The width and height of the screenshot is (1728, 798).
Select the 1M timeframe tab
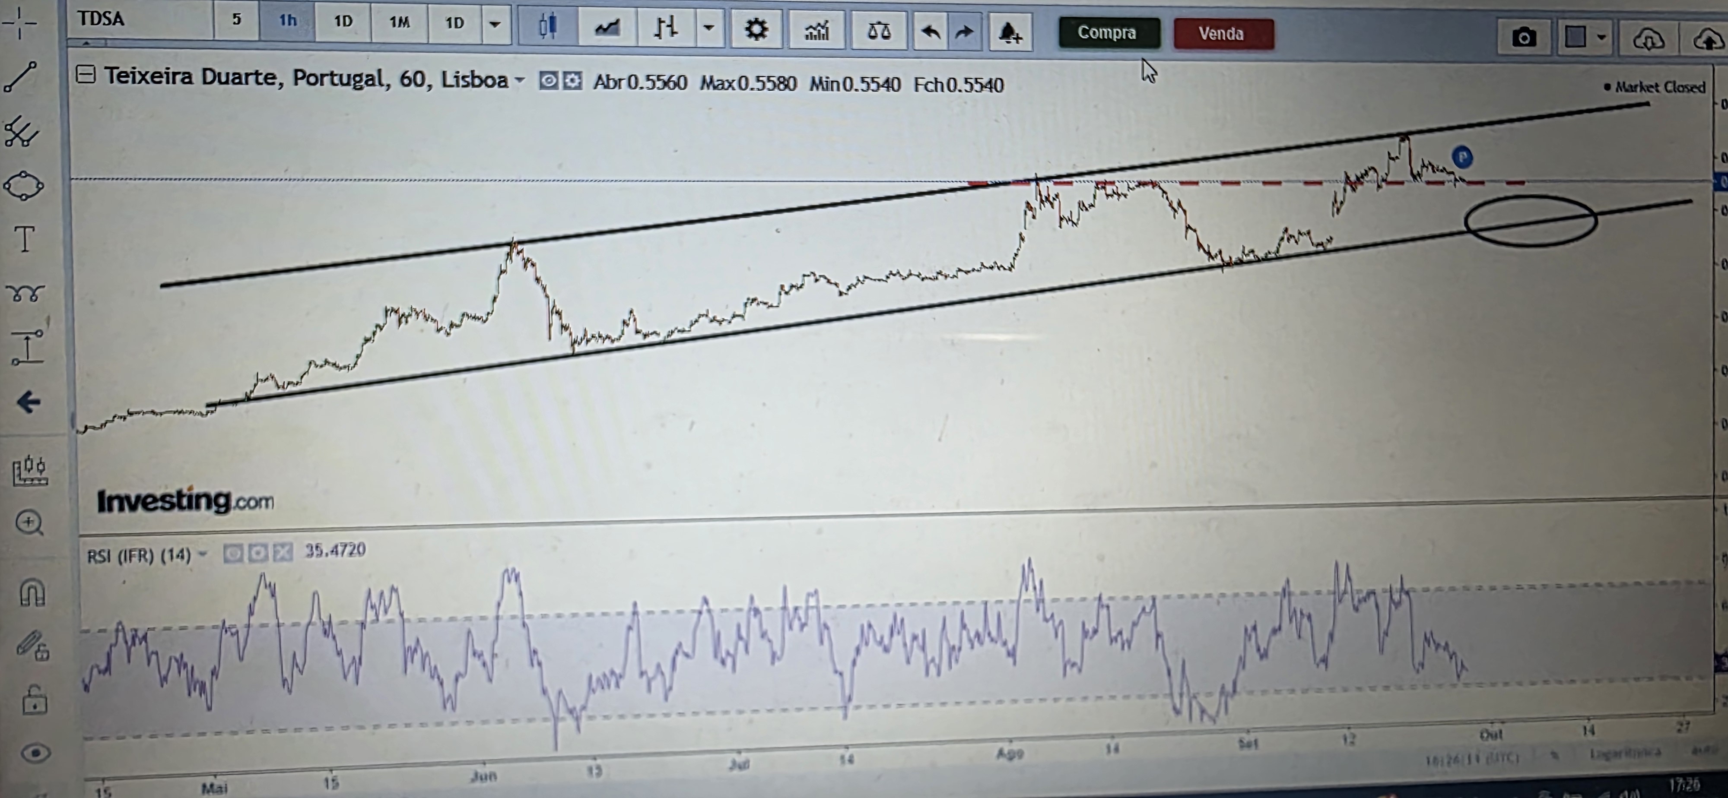pyautogui.click(x=399, y=22)
